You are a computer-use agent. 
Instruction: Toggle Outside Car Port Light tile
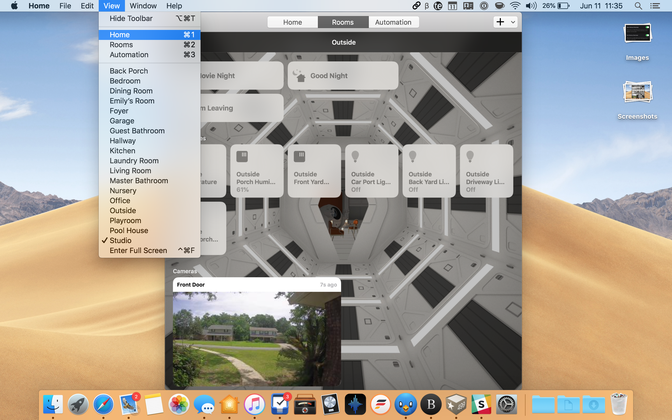pos(371,171)
